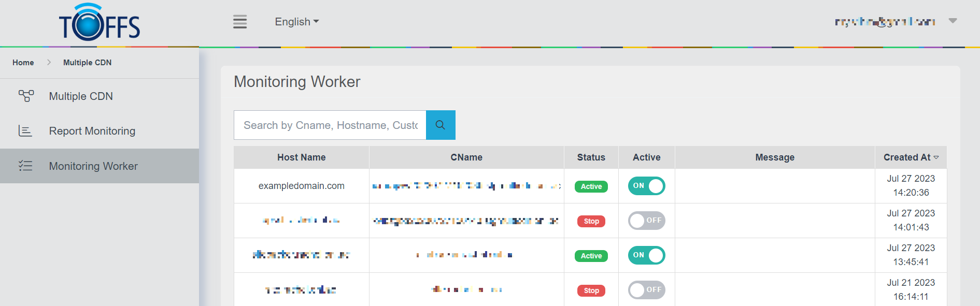
Task: Click the Monitoring Worker list icon
Action: click(x=25, y=166)
